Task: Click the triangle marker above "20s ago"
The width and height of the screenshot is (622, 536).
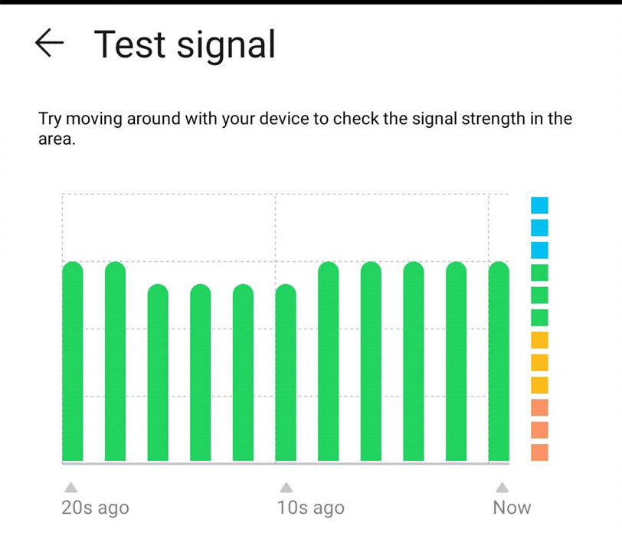Action: pyautogui.click(x=70, y=487)
